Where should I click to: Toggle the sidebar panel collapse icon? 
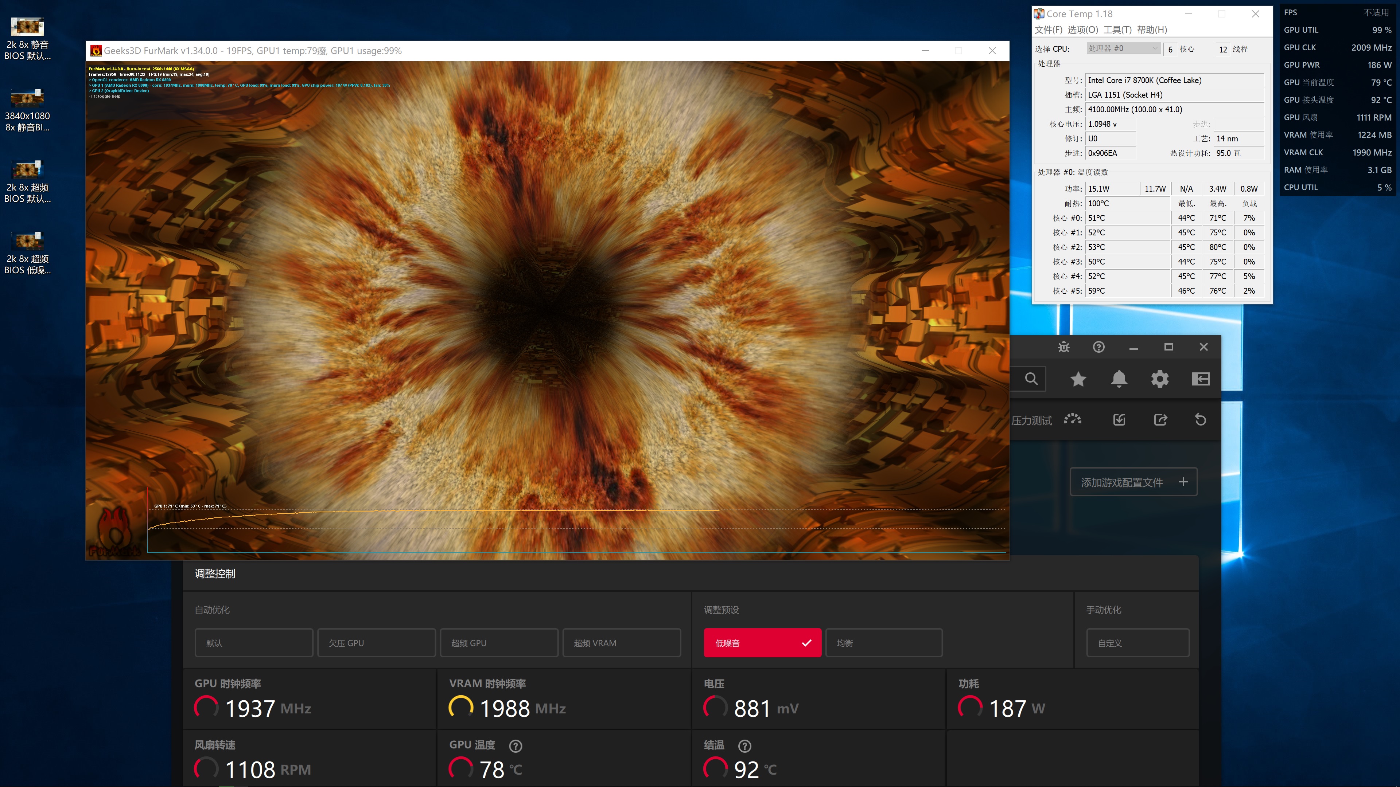pos(1201,379)
